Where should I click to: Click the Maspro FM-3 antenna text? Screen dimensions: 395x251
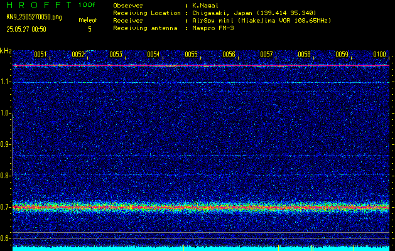tap(213, 28)
